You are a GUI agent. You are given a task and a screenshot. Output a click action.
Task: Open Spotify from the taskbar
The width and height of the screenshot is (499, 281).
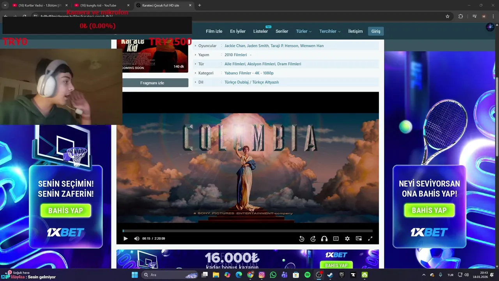point(307,275)
